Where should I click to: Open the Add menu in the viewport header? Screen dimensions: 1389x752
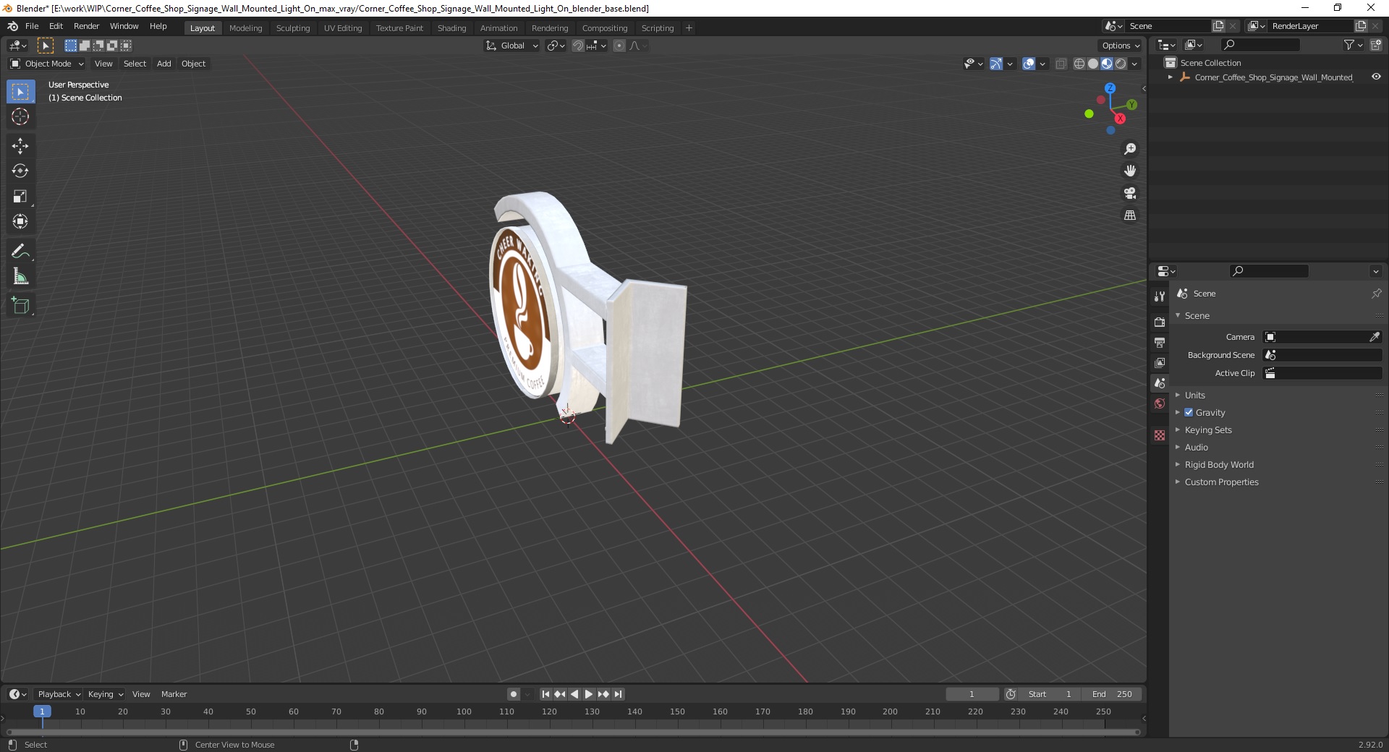(164, 64)
